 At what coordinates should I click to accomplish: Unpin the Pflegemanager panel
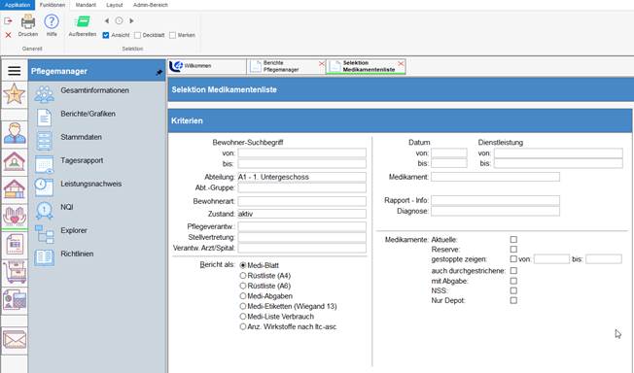click(158, 72)
